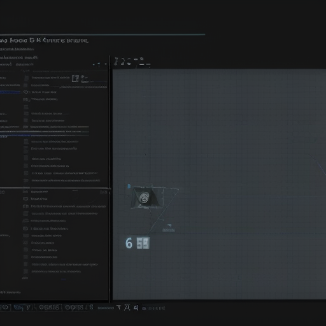Image resolution: width=326 pixels, height=326 pixels.
Task: Click the funnel filter icon in bottom bar
Action: tap(118, 308)
